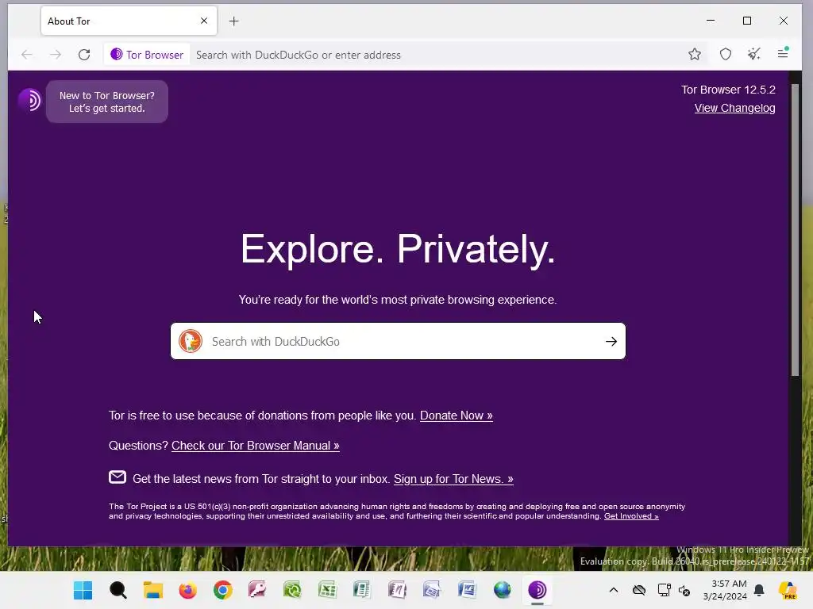Click the Tor Browser identity badge
The height and width of the screenshot is (609, 813).
pyautogui.click(x=147, y=55)
